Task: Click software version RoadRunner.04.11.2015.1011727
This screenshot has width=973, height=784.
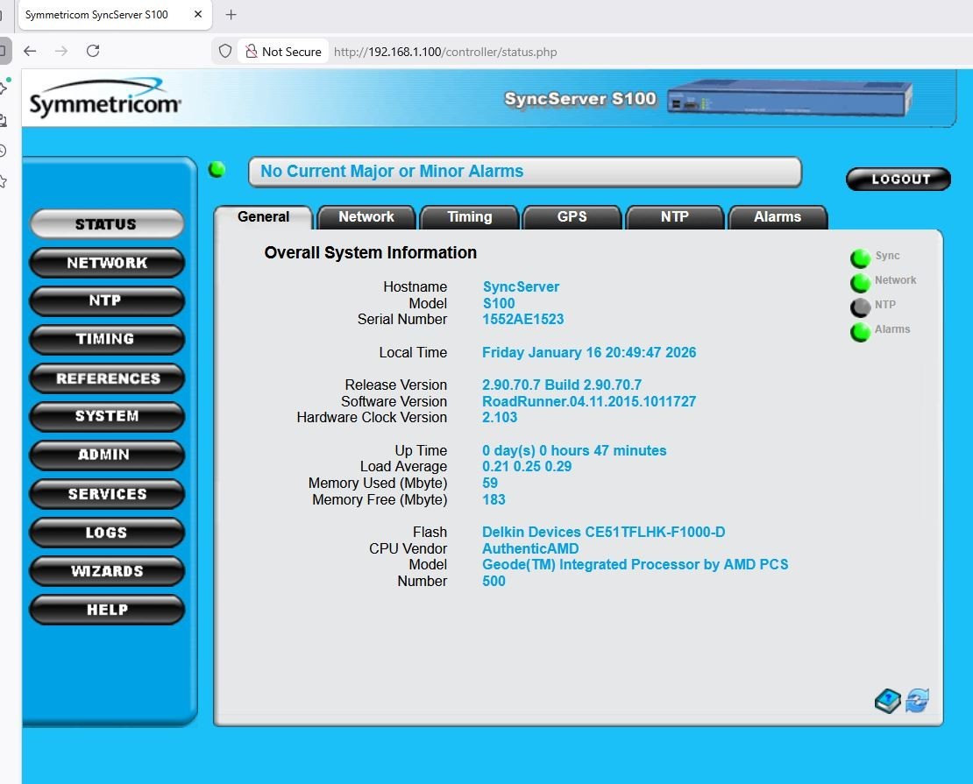Action: (589, 401)
